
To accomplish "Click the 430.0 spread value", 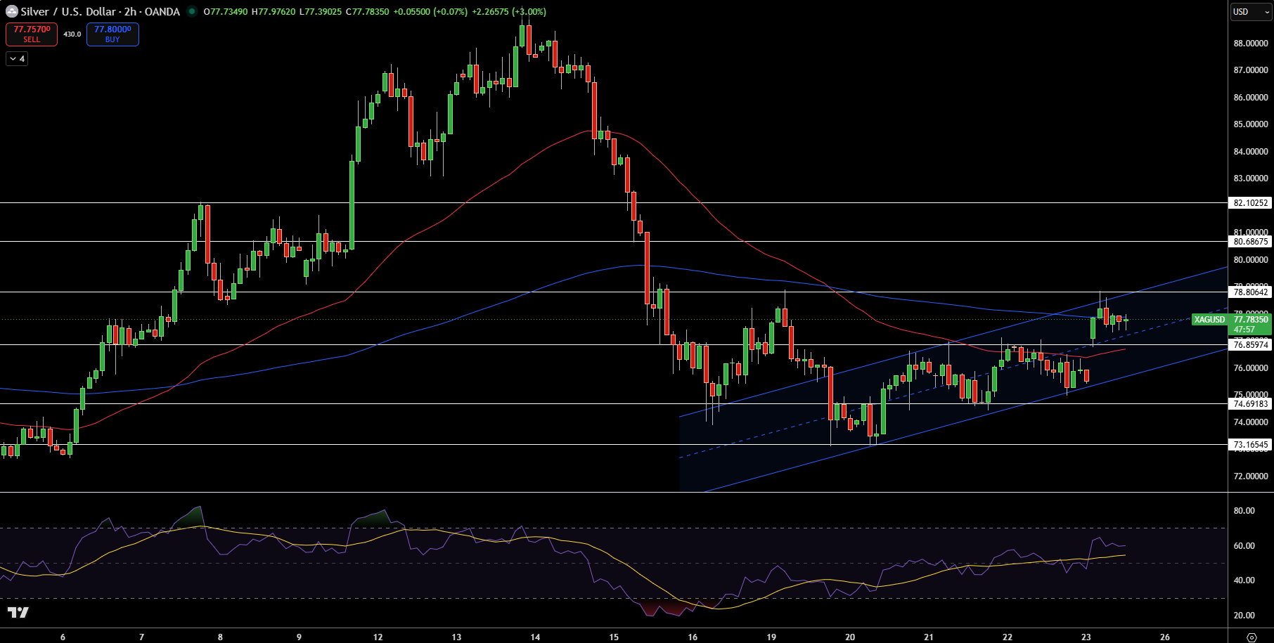I will [72, 34].
